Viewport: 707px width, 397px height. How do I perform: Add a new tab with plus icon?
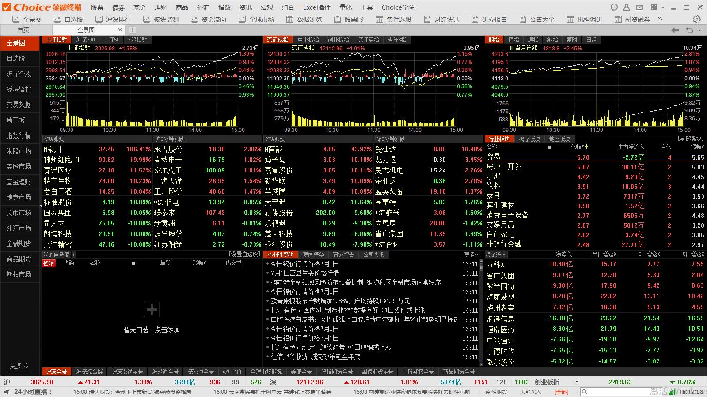pyautogui.click(x=132, y=30)
